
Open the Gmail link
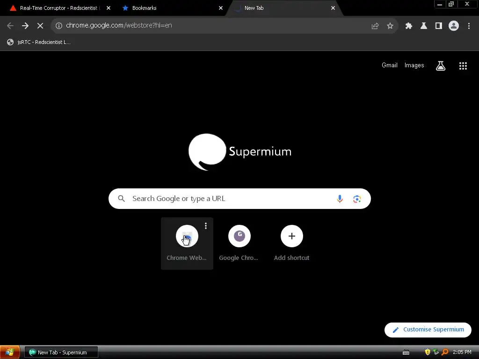390,65
